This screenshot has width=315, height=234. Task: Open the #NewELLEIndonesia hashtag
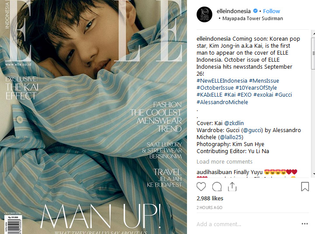(222, 80)
